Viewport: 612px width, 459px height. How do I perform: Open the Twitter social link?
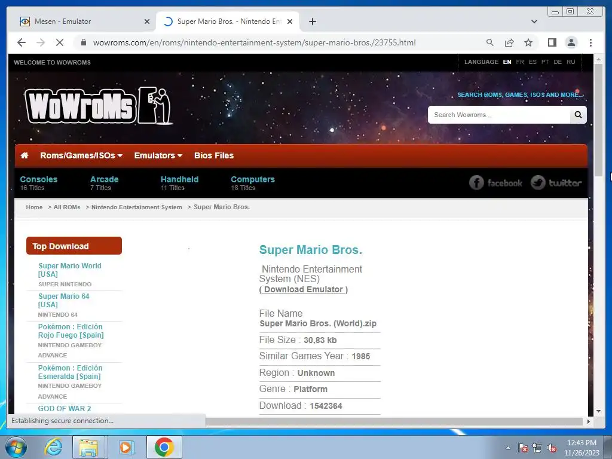(556, 183)
